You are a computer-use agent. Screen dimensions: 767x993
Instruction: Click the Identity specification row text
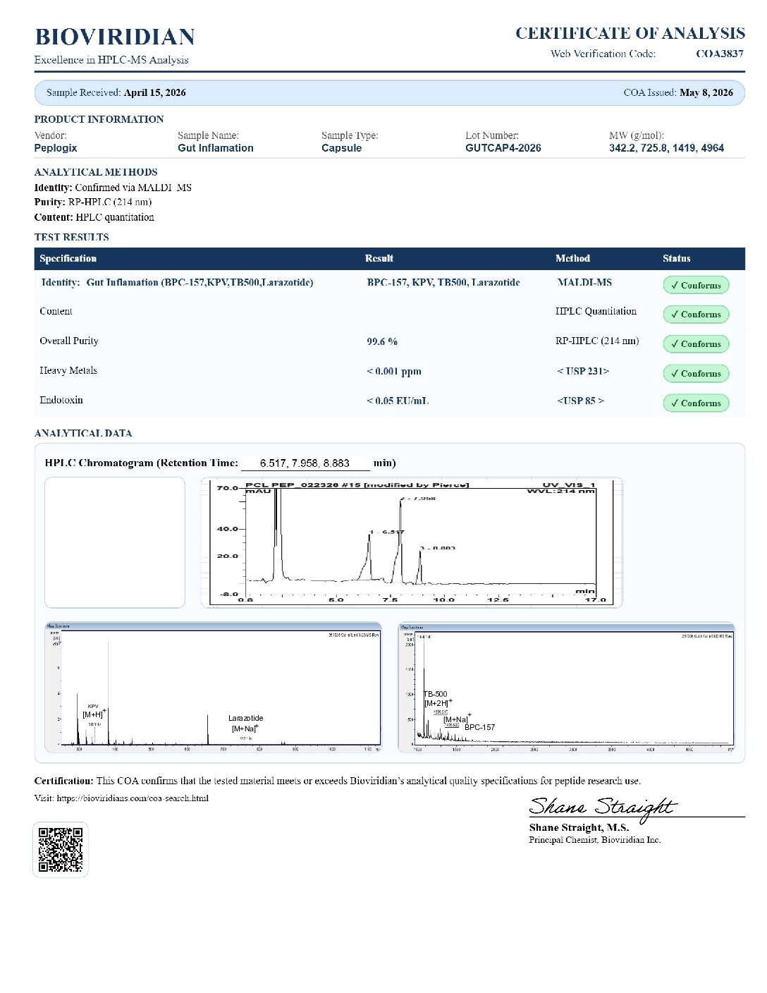pos(177,282)
